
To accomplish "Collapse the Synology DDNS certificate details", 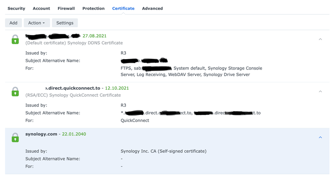I will pyautogui.click(x=320, y=39).
